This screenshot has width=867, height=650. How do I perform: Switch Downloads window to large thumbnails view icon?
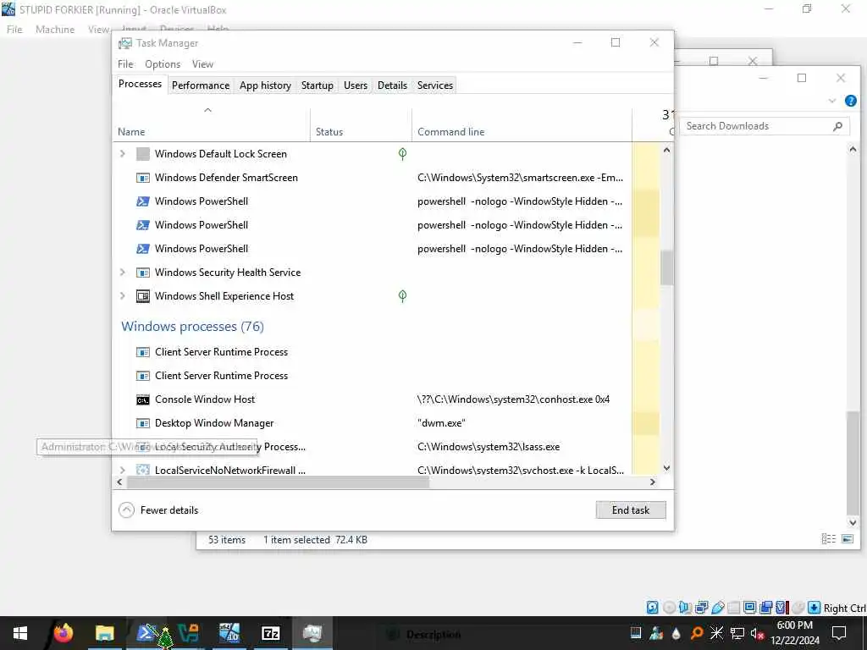coord(848,539)
